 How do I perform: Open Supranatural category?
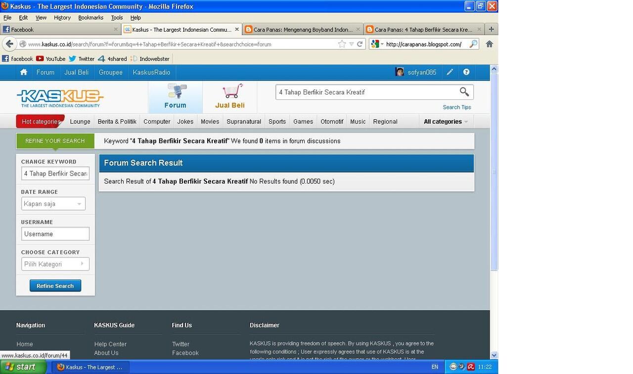click(x=244, y=122)
